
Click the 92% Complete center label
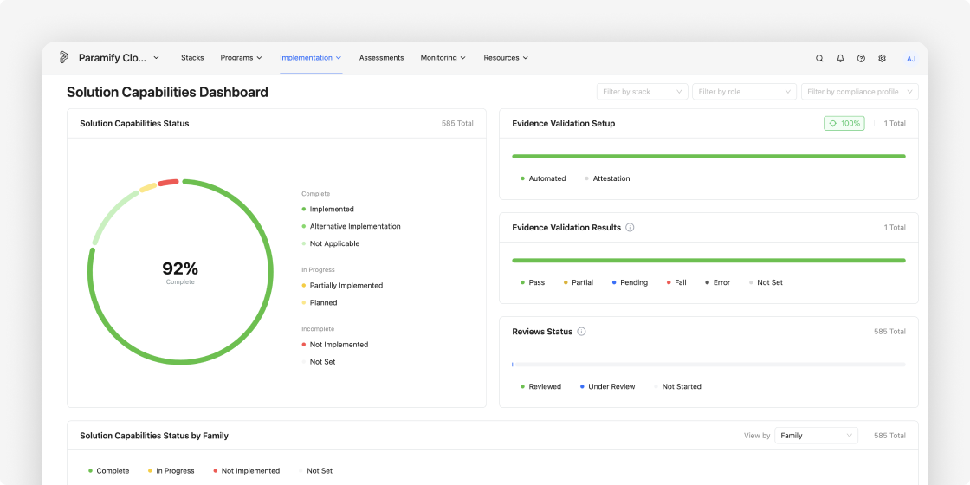pos(180,272)
